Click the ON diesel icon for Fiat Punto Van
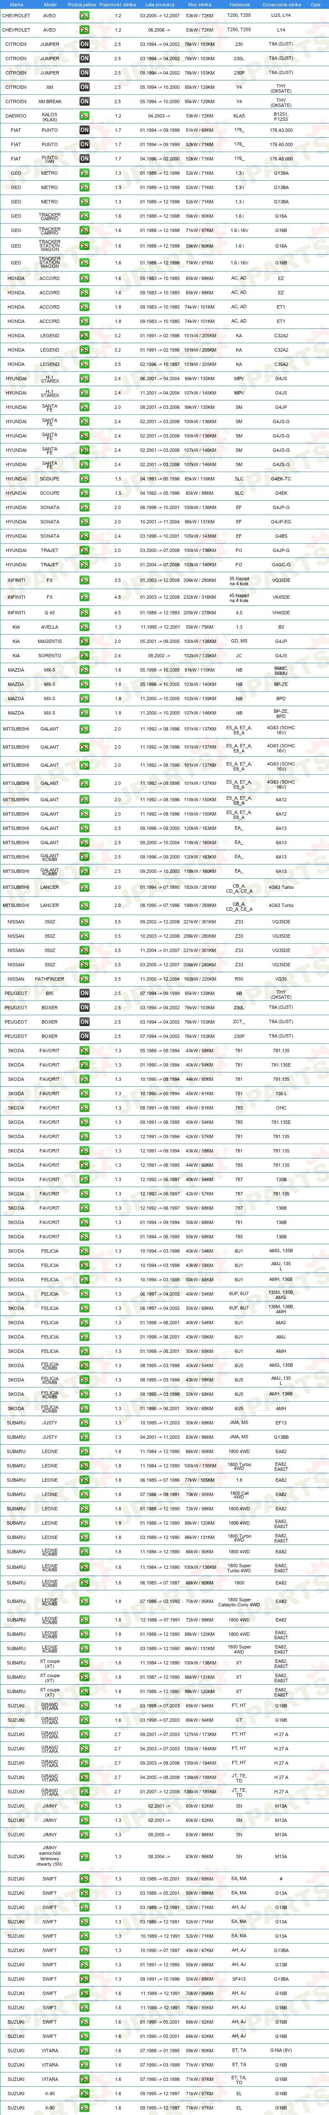This screenshot has width=329, height=2115. click(85, 159)
